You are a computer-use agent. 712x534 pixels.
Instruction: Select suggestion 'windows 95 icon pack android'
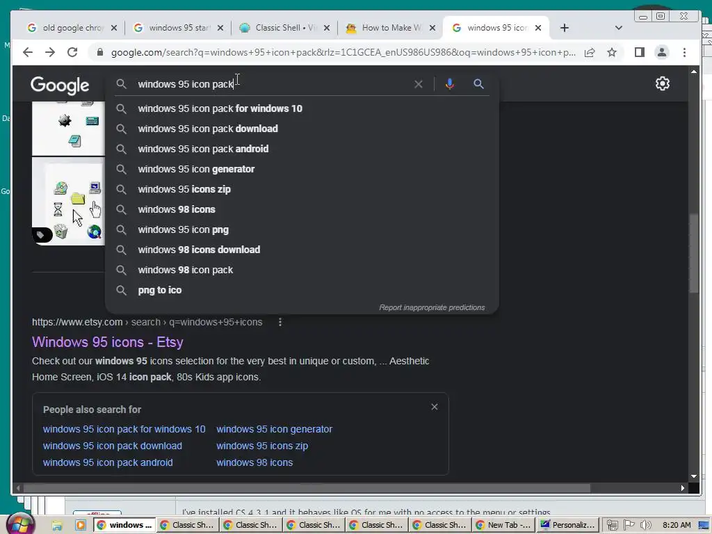click(x=302, y=149)
